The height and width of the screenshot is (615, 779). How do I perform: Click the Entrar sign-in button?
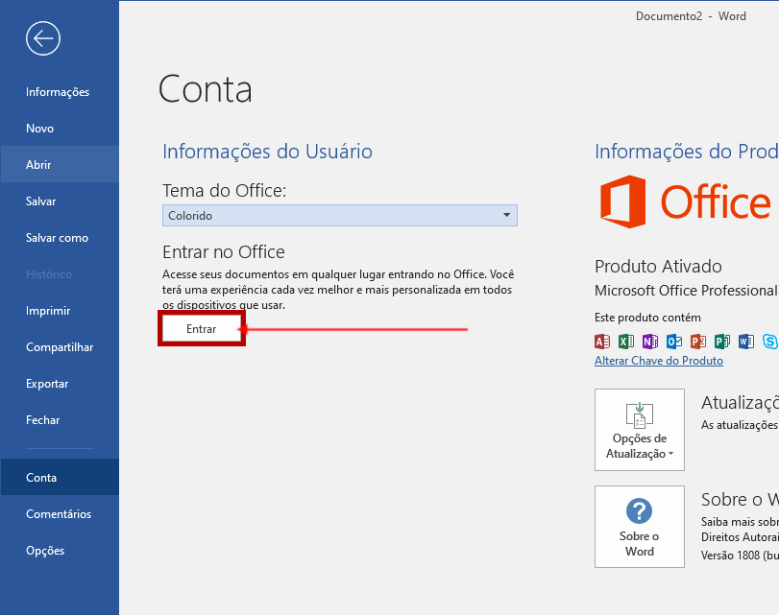(201, 328)
